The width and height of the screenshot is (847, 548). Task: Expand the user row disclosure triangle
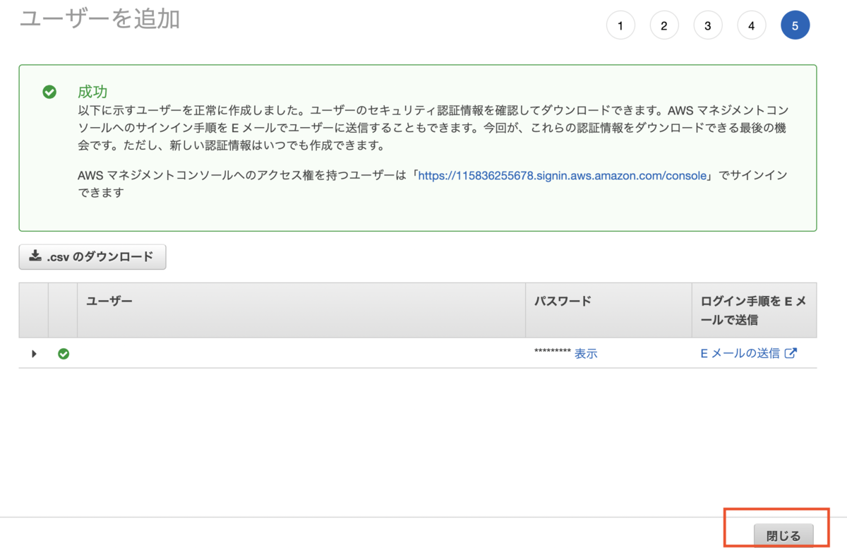pyautogui.click(x=34, y=354)
